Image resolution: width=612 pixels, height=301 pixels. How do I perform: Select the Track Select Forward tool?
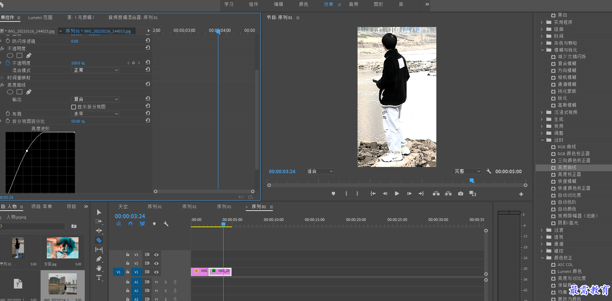(x=99, y=221)
